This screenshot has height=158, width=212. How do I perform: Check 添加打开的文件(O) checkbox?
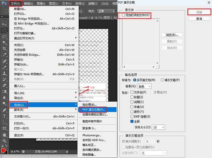(x=123, y=15)
